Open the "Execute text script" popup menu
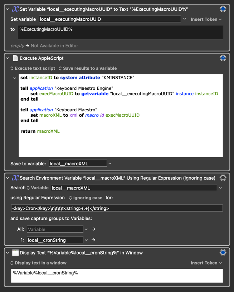The image size is (234, 292). [x=33, y=68]
